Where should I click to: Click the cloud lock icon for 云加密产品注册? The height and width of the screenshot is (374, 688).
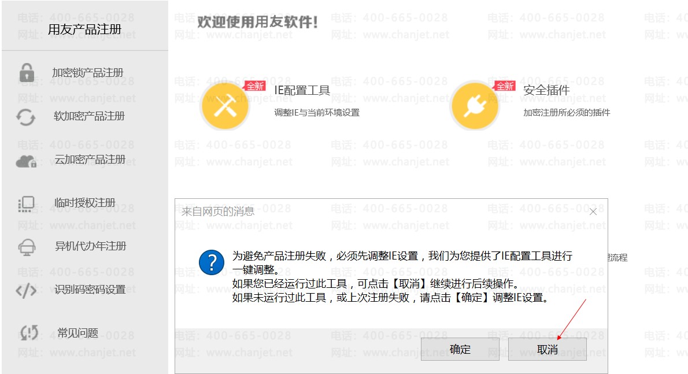tap(26, 162)
